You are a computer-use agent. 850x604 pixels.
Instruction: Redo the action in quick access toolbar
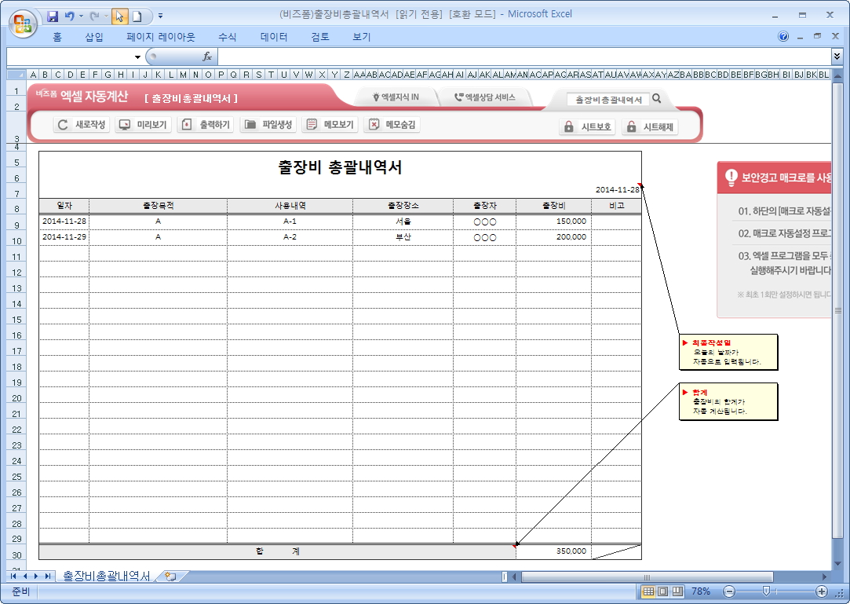point(94,16)
